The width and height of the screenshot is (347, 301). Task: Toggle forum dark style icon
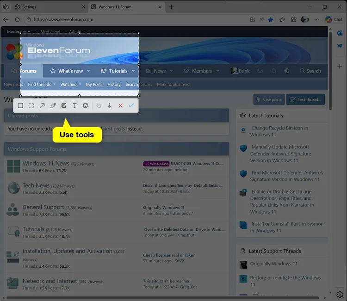pyautogui.click(x=287, y=71)
